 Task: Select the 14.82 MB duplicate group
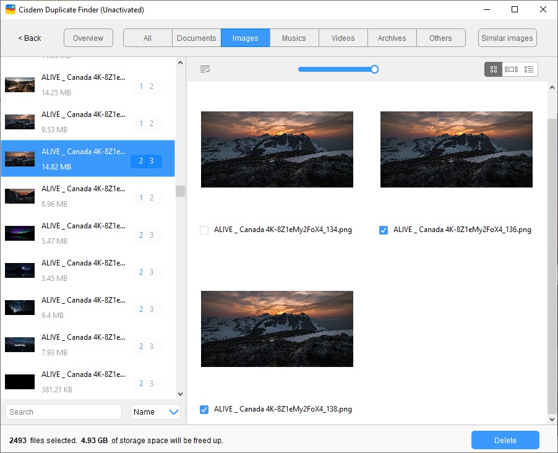pos(88,158)
